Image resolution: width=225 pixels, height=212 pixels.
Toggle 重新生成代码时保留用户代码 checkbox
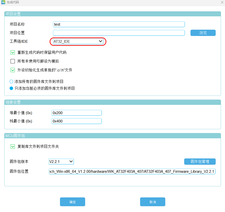(13, 53)
